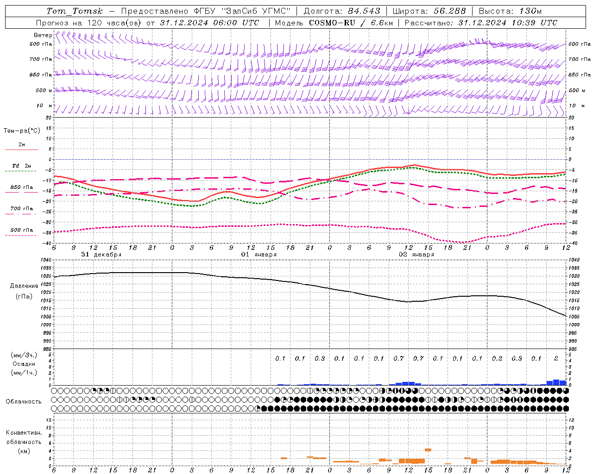The height and width of the screenshot is (474, 593).
Task: Click the "700 гПа" entry in temperature legend
Action: 22,209
